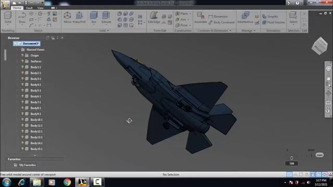333x187 pixels.
Task: Toggle visibility bulb for Surfaces
Action: click(x=22, y=61)
